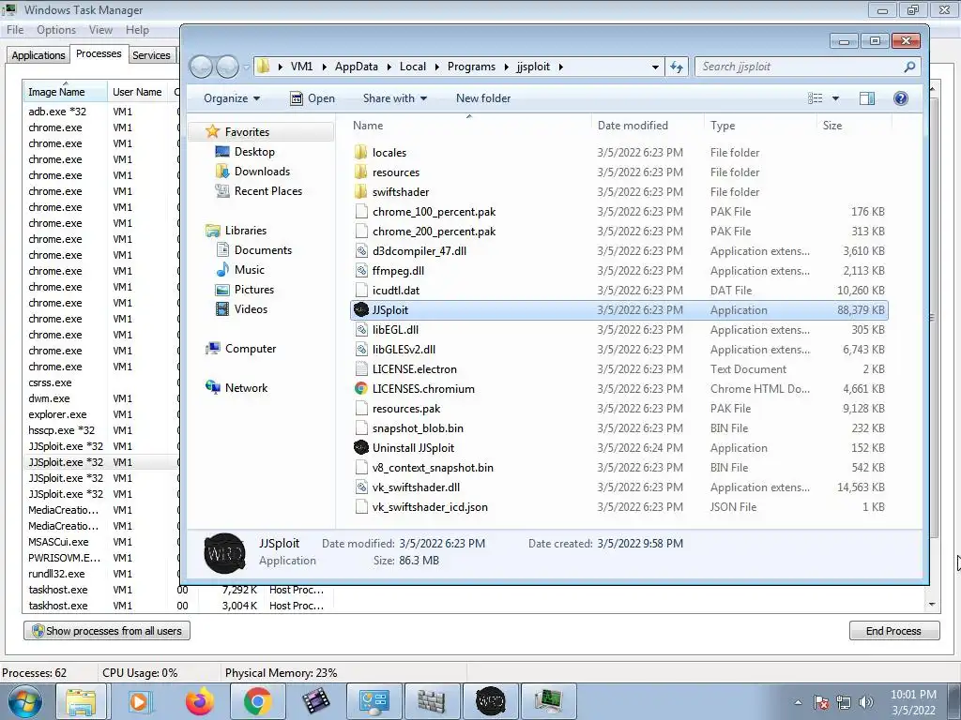Click the Explorer Forward navigation arrow
Screen dimensions: 961x720
227,67
